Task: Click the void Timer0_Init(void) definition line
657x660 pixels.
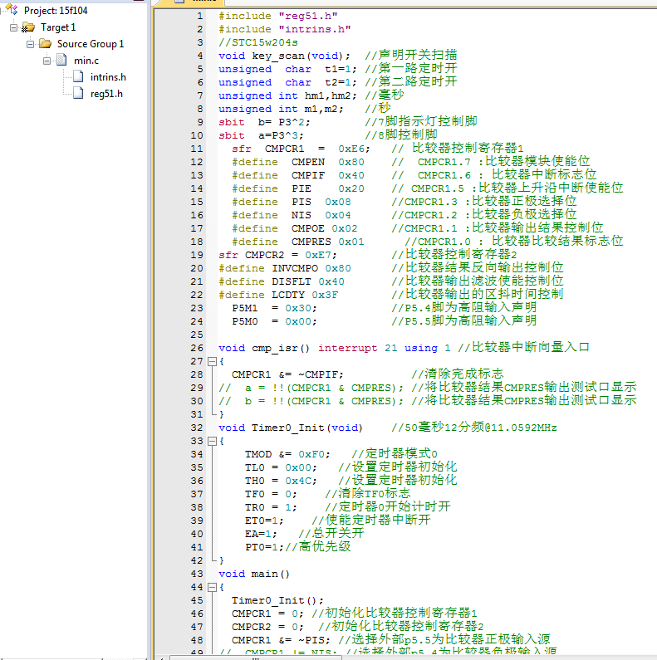Action: pyautogui.click(x=291, y=428)
